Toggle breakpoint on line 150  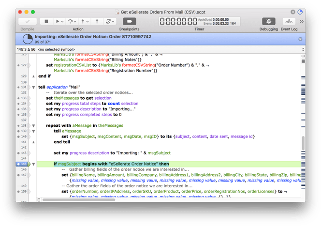[18, 191]
